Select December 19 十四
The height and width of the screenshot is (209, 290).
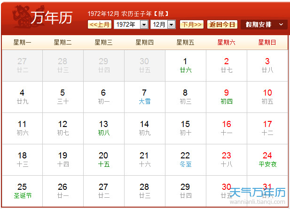[x=63, y=160]
